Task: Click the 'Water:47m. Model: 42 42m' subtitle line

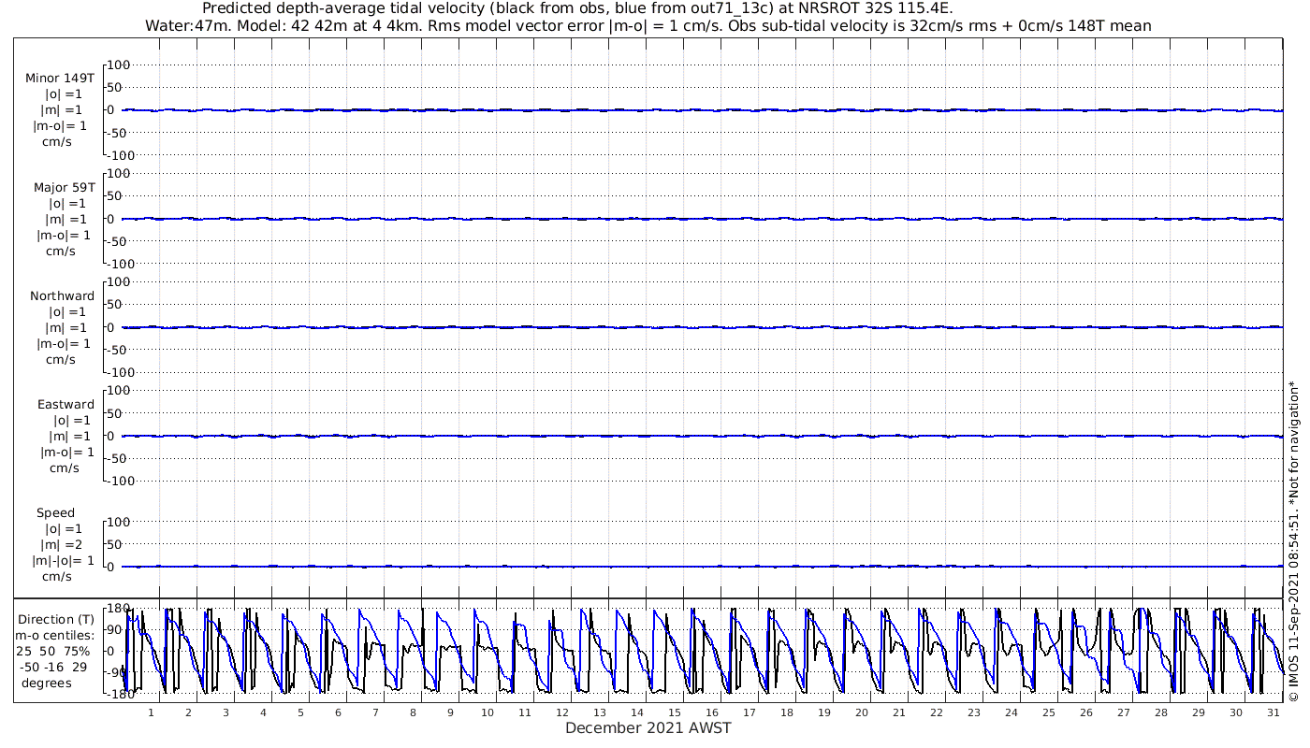Action: click(648, 26)
